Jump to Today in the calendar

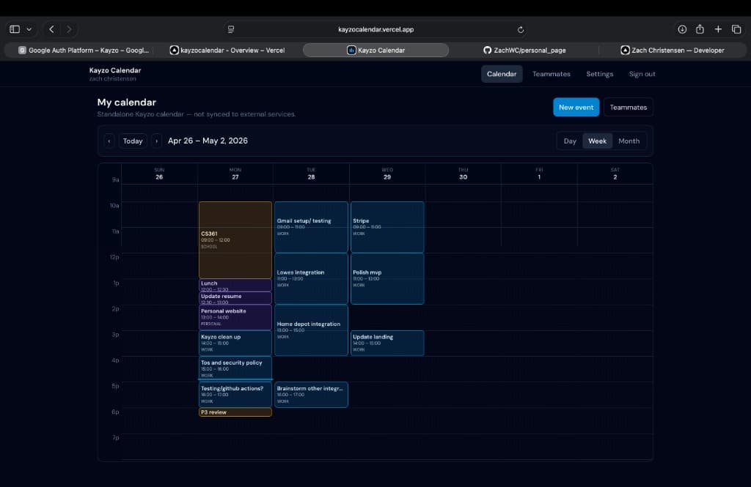133,141
